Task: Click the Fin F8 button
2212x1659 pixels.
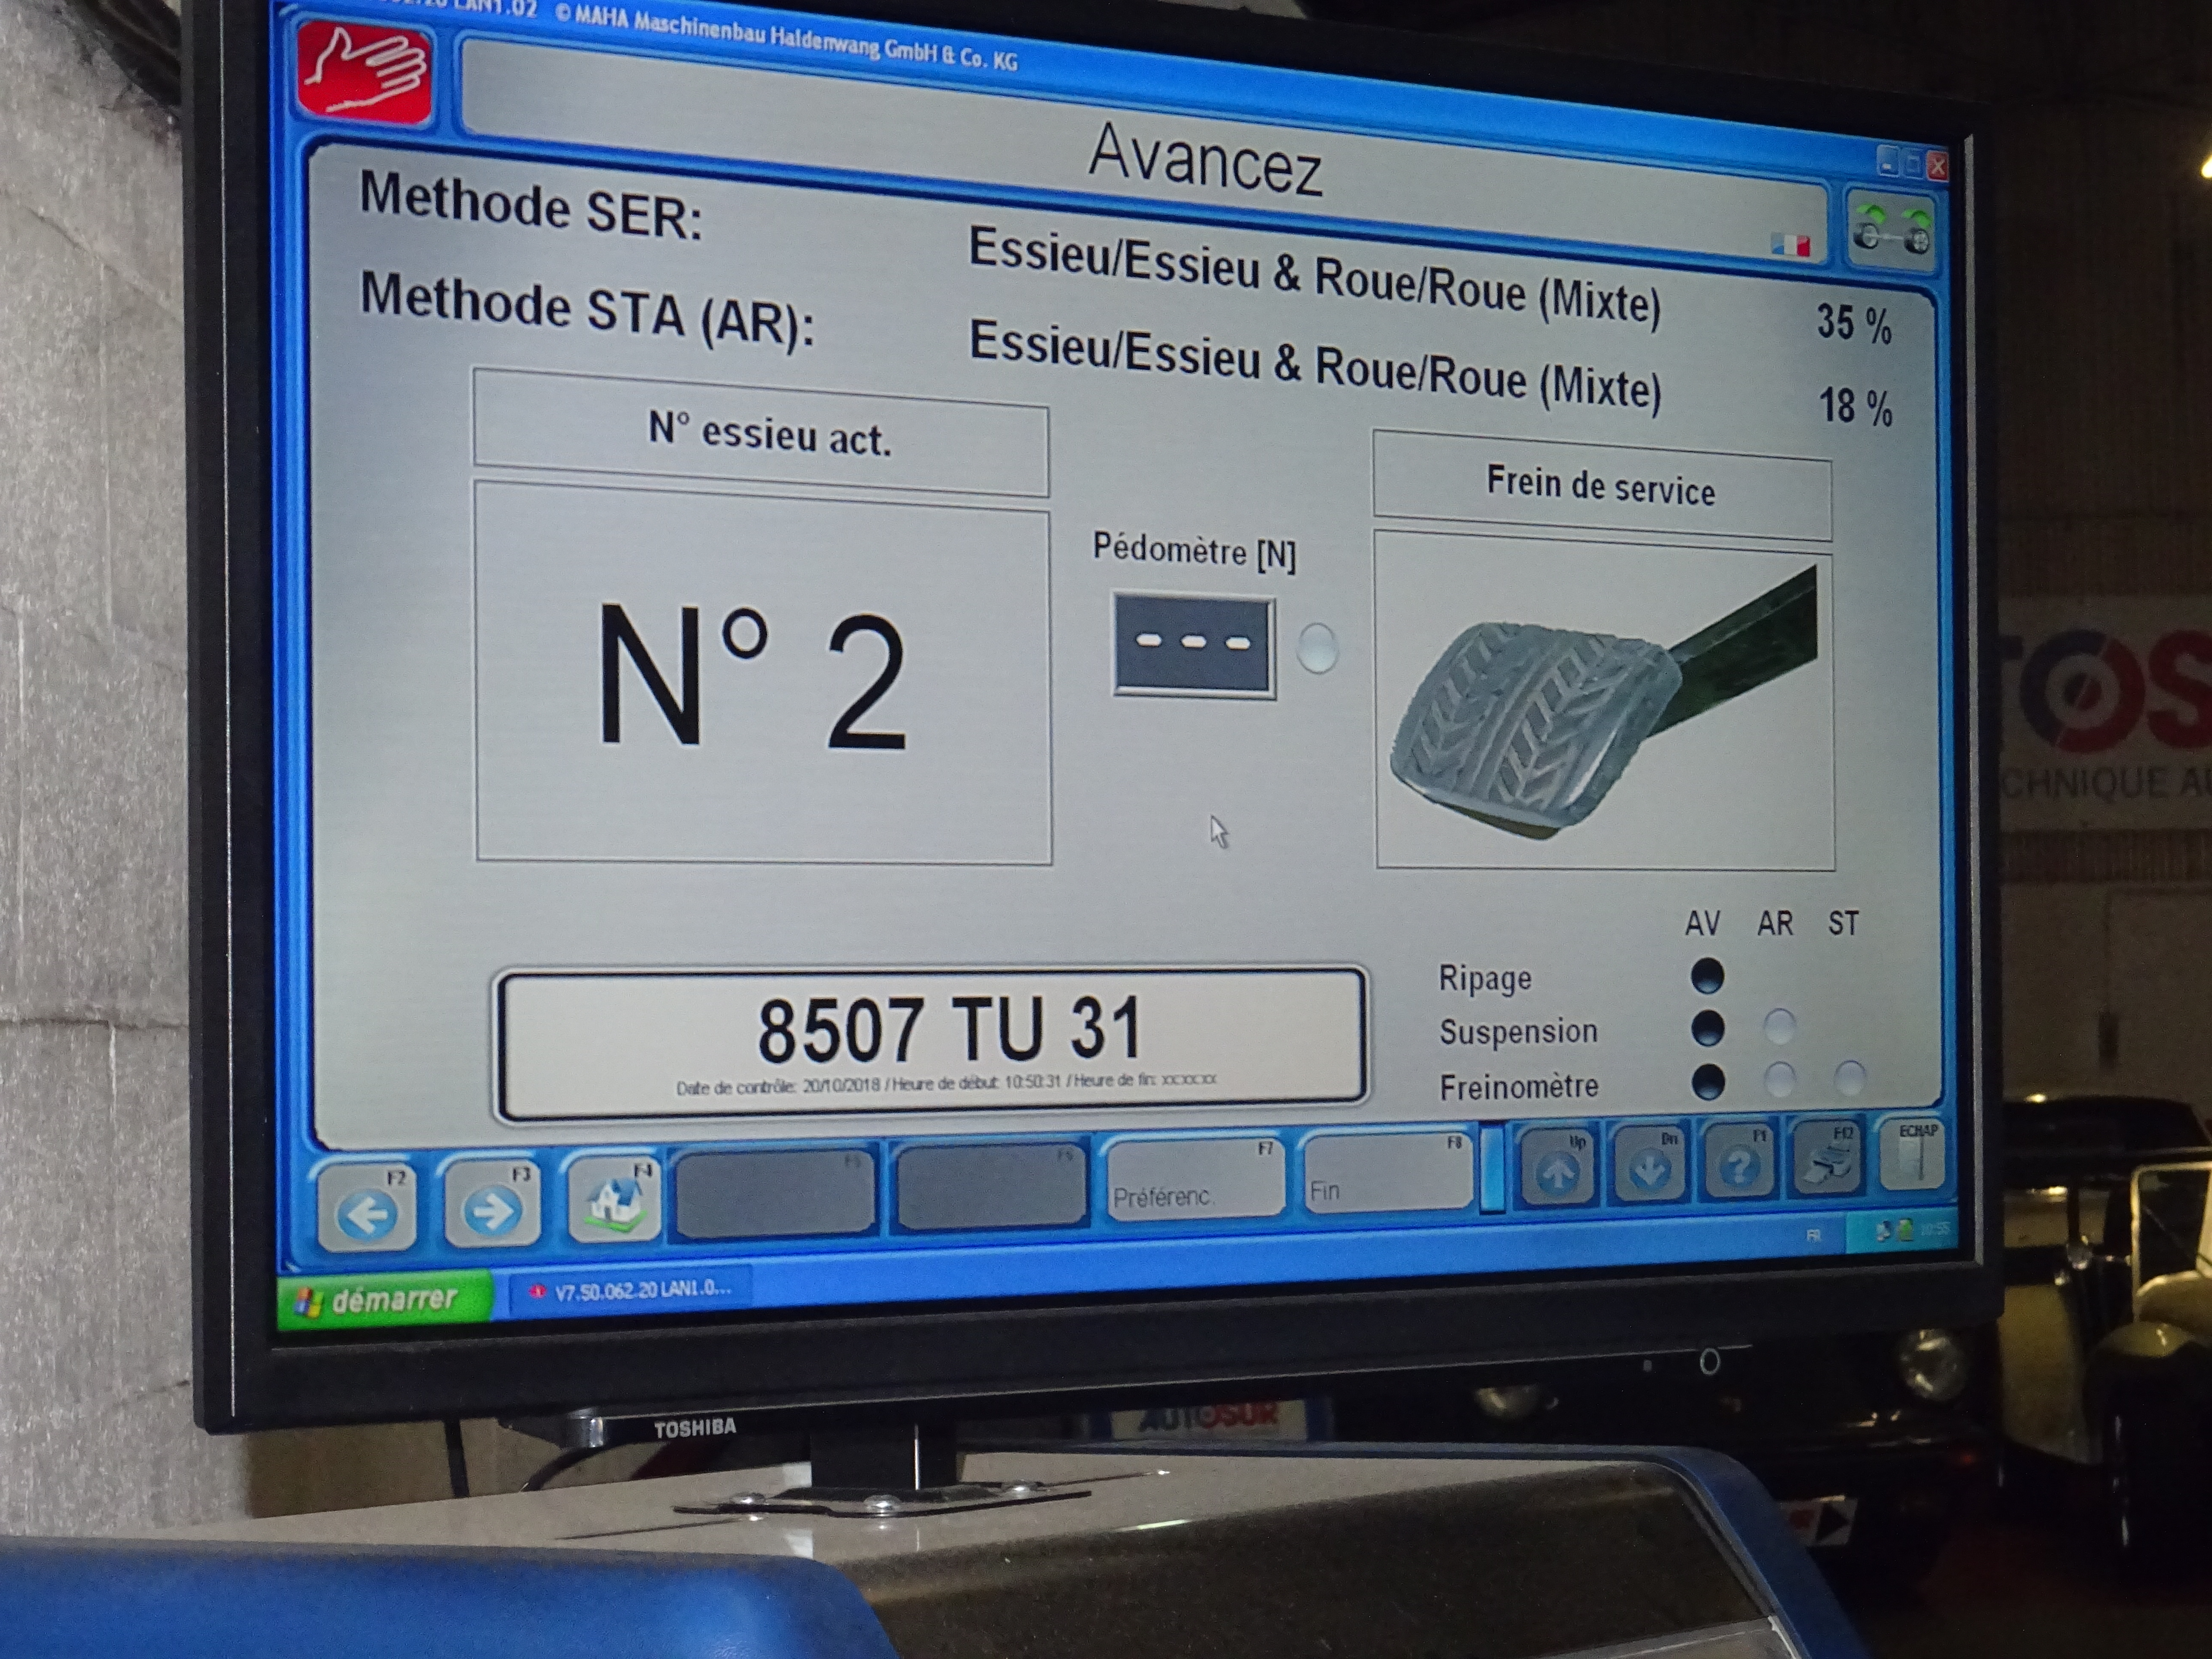Action: tap(1387, 1172)
